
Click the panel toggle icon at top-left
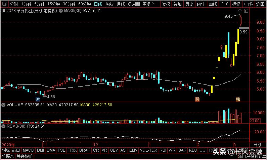pos(5,4)
